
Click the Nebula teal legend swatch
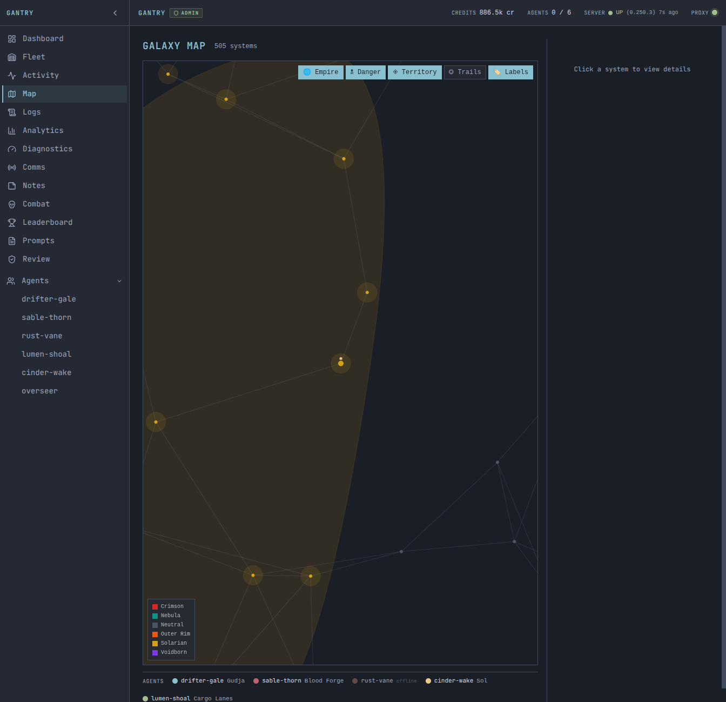click(x=155, y=616)
